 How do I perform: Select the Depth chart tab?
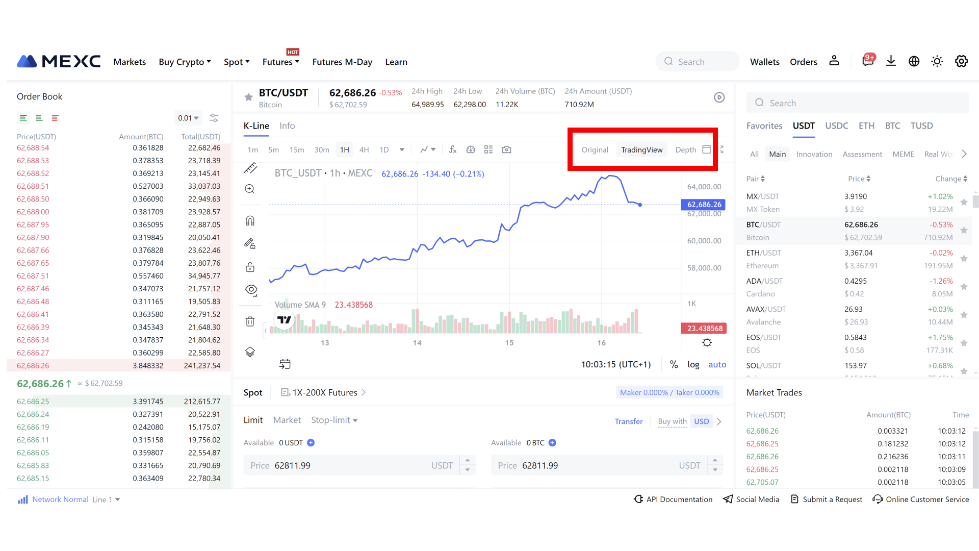(x=685, y=149)
